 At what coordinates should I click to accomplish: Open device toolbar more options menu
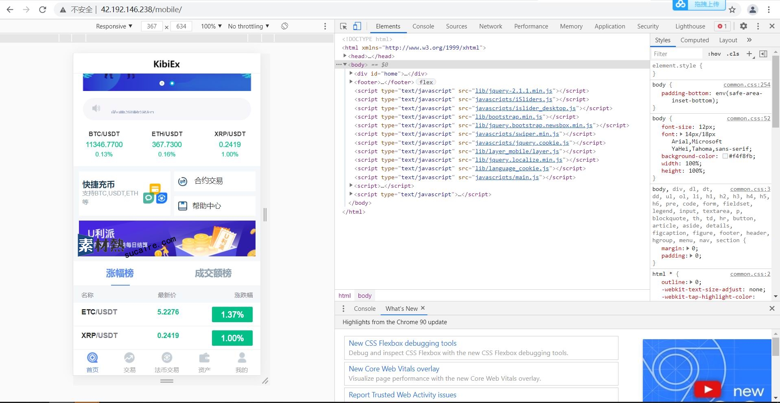325,26
